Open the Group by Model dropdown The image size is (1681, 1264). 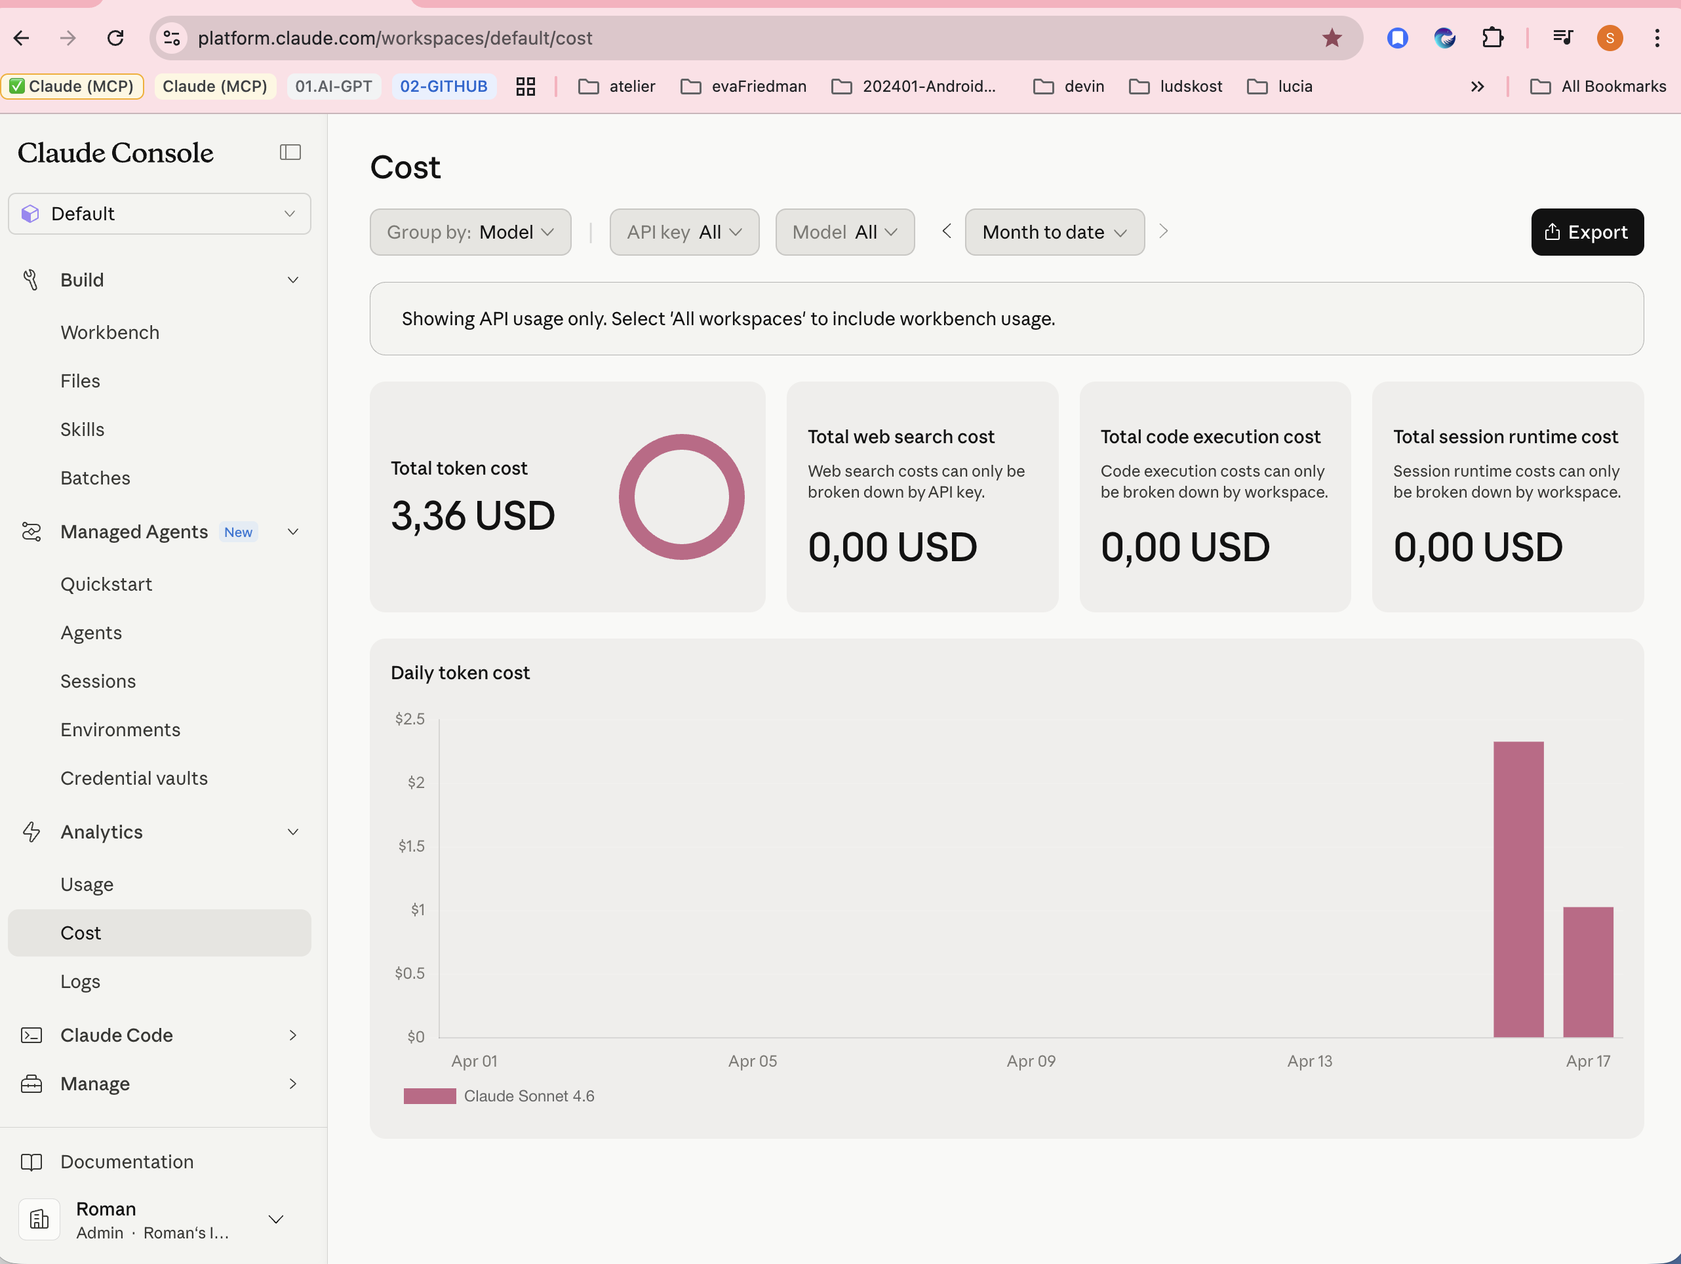click(471, 232)
